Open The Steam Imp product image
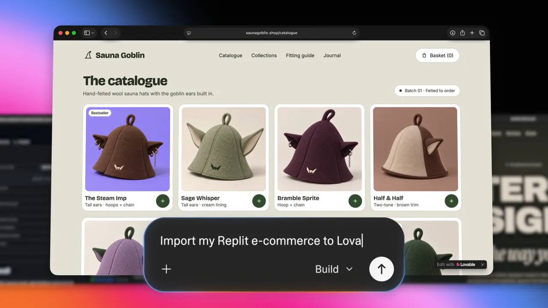 pyautogui.click(x=128, y=149)
